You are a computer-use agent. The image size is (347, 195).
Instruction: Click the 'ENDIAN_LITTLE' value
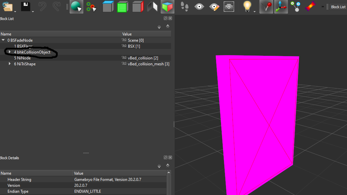click(87, 191)
